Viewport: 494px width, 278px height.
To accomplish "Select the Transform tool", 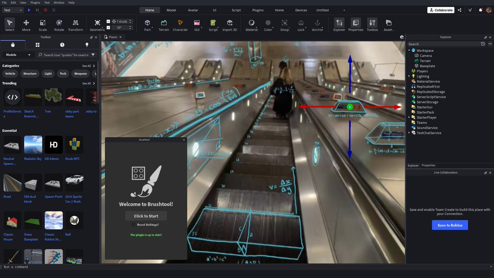I will point(76,25).
